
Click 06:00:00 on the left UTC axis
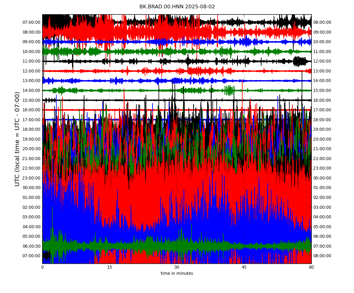pos(31,246)
